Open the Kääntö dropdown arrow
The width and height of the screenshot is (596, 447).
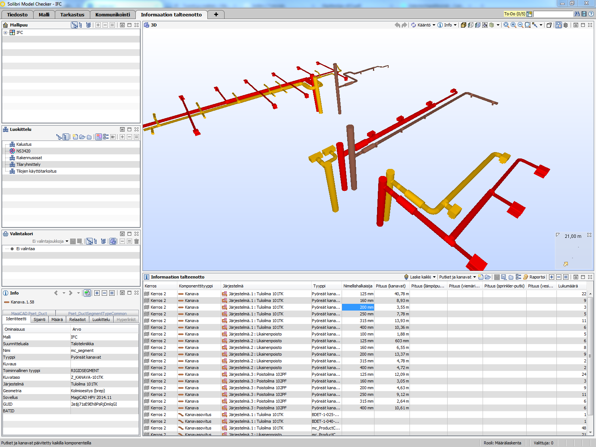(434, 25)
